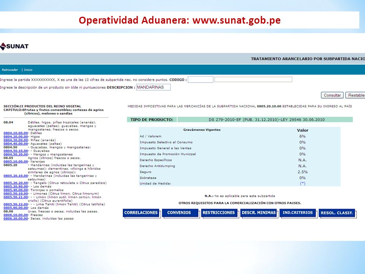The image size is (365, 274).
Task: Open subpartida 0805.90.00.00 Los demás
Action: pos(16,208)
